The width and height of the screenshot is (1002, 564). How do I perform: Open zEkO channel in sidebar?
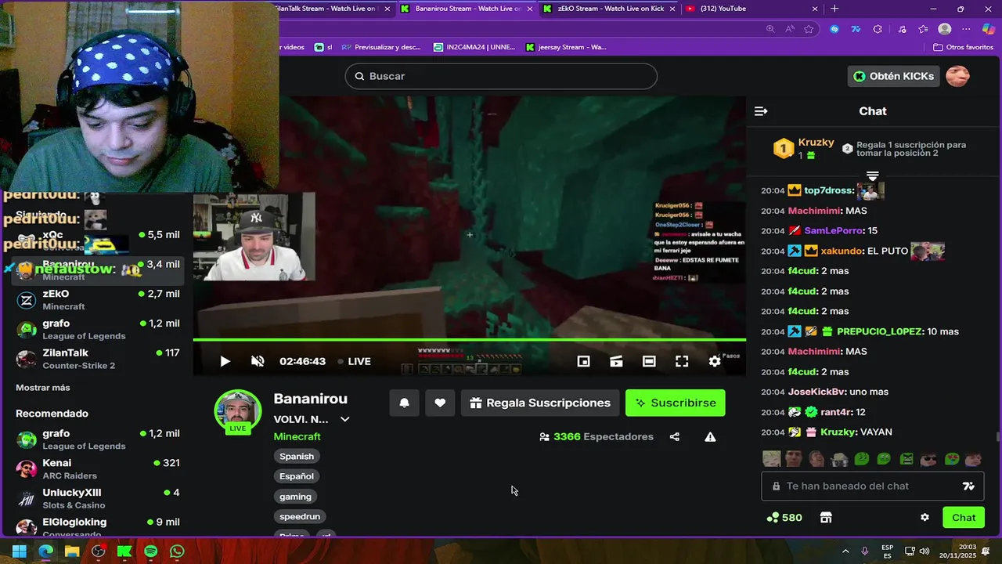[x=98, y=299]
